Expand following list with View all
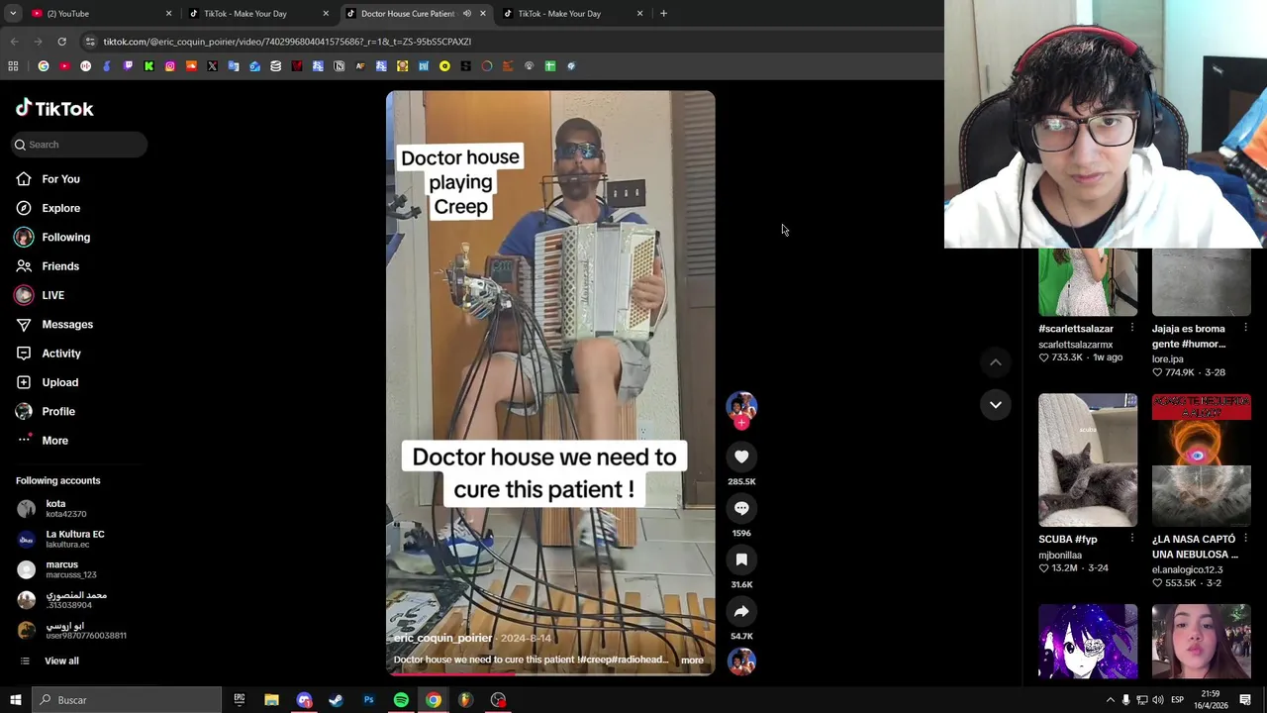 [61, 661]
